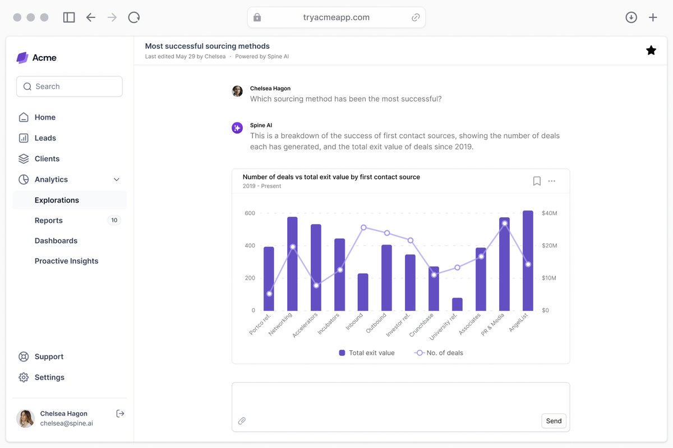Log out using the logout icon

120,413
